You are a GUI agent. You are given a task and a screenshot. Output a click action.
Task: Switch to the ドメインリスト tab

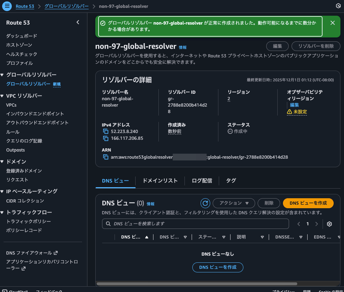pos(160,181)
